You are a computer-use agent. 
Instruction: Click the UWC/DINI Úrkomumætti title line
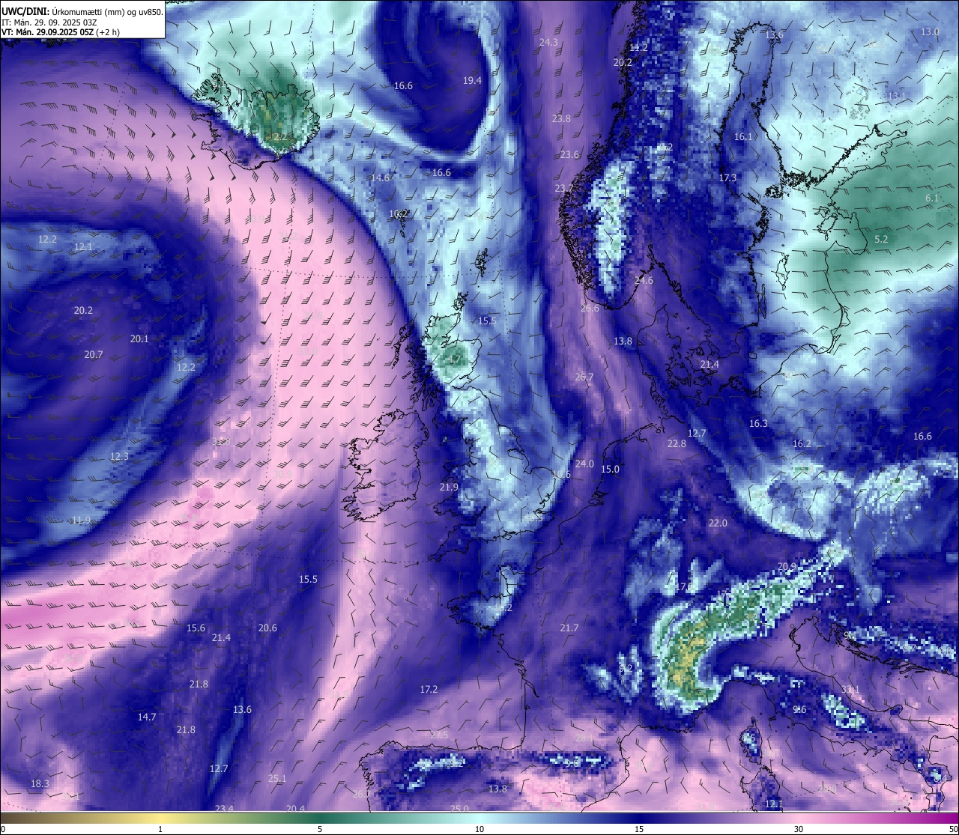(82, 11)
